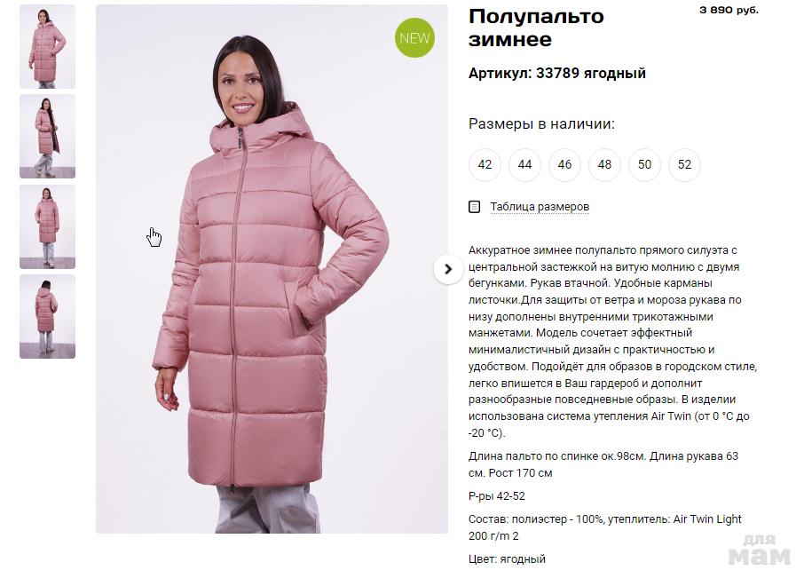This screenshot has height=578, width=804.
Task: Click the Цвет: ягодный color label
Action: (507, 559)
